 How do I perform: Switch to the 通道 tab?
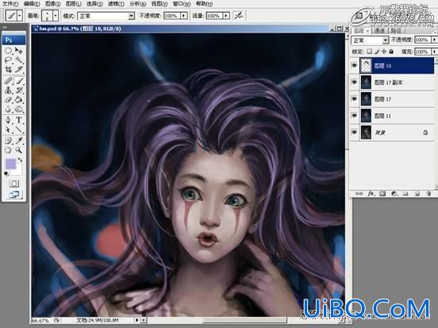[379, 31]
